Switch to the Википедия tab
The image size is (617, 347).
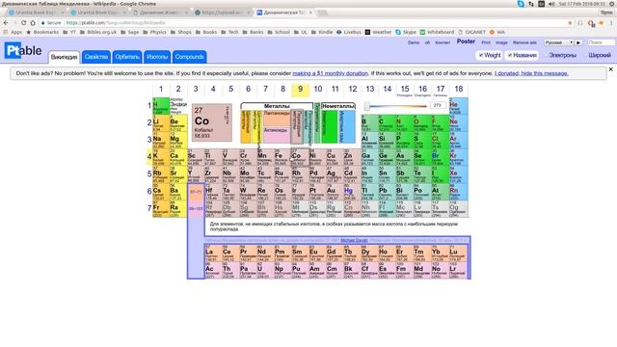pos(65,57)
